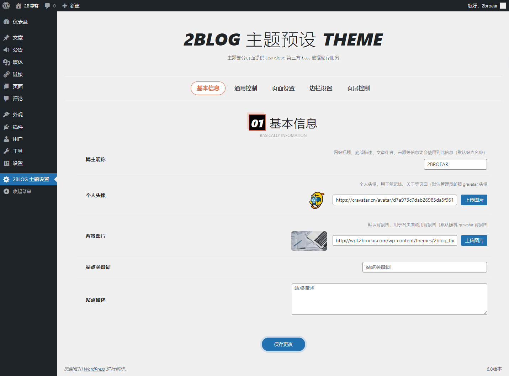Image resolution: width=509 pixels, height=376 pixels.
Task: Open the 外观 appearance menu
Action: coord(28,115)
